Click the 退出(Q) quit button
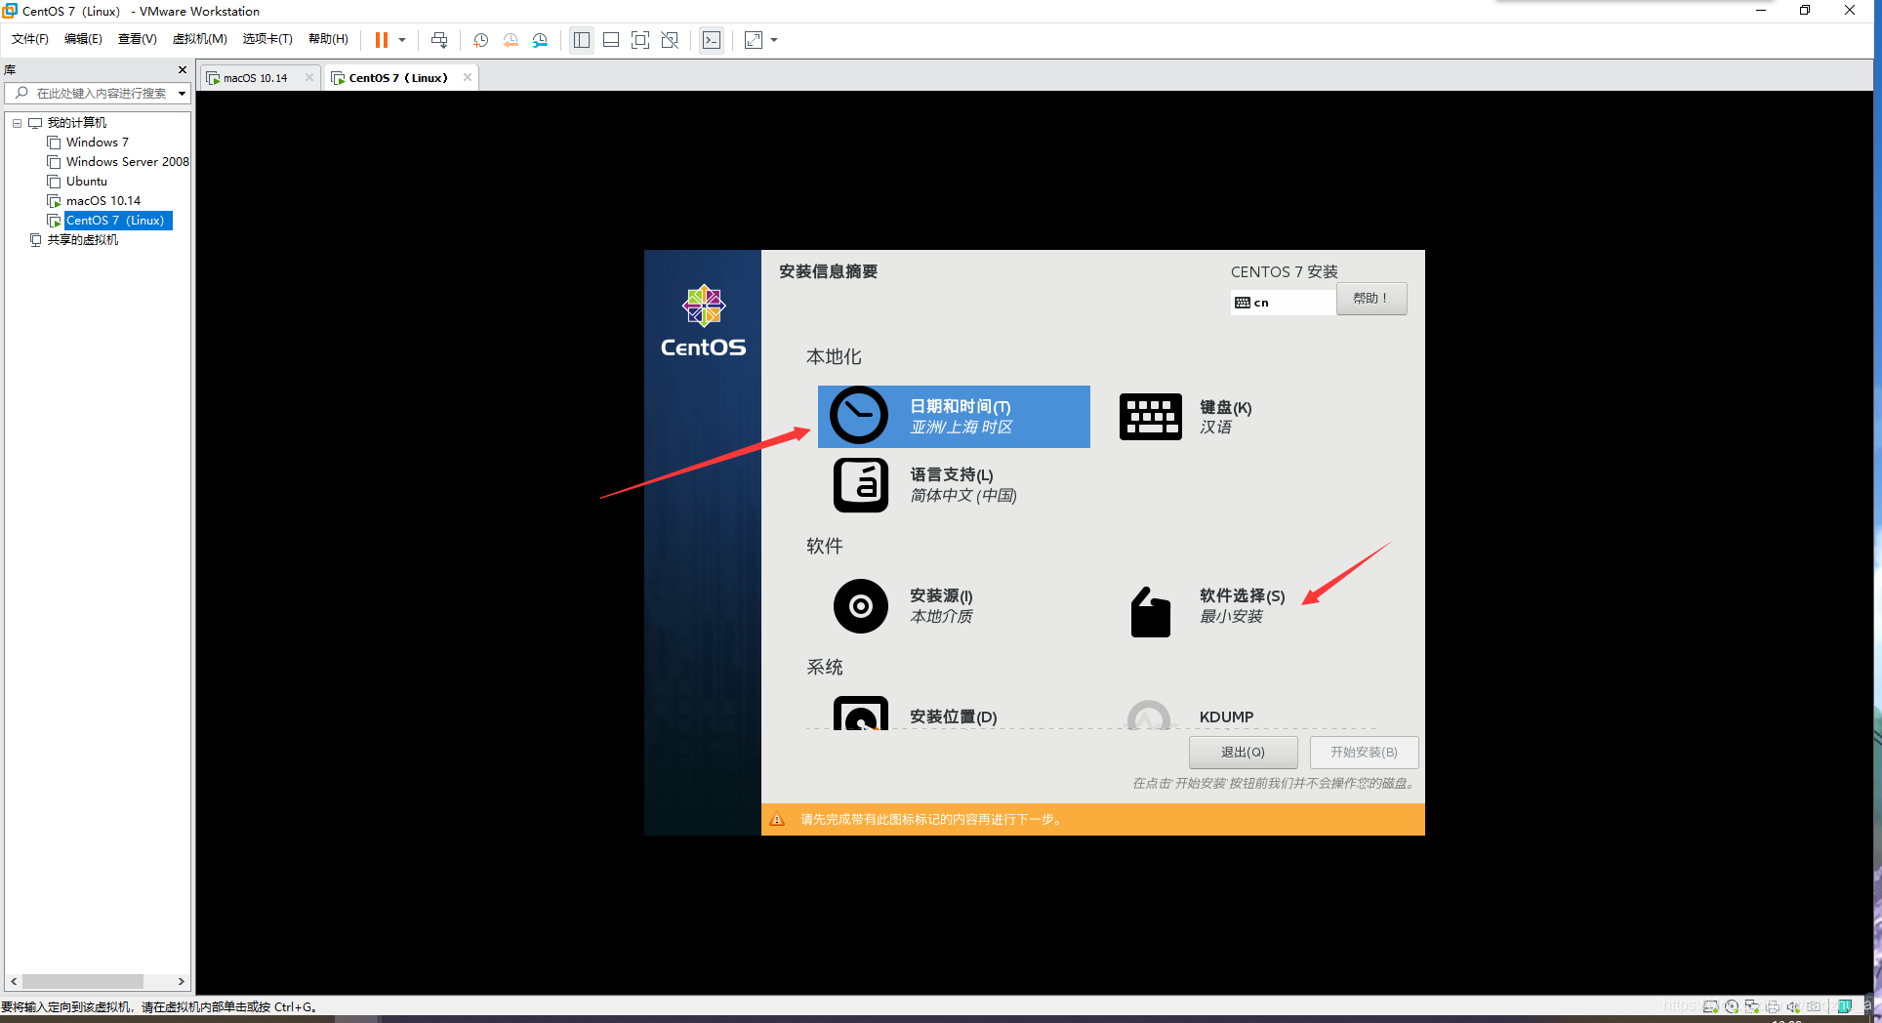 1243,752
